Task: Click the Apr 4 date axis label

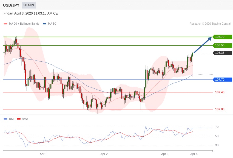Action: point(194,154)
